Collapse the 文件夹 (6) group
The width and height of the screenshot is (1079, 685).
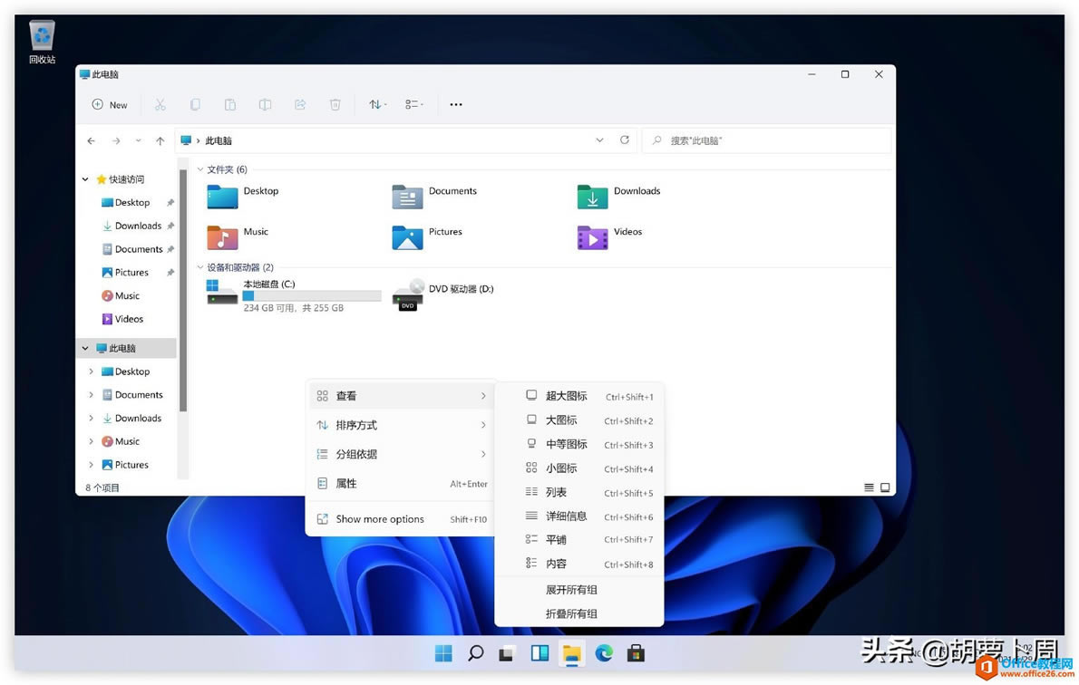pyautogui.click(x=200, y=169)
